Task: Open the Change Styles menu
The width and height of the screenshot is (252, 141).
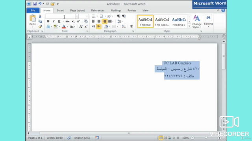Action: click(x=197, y=22)
